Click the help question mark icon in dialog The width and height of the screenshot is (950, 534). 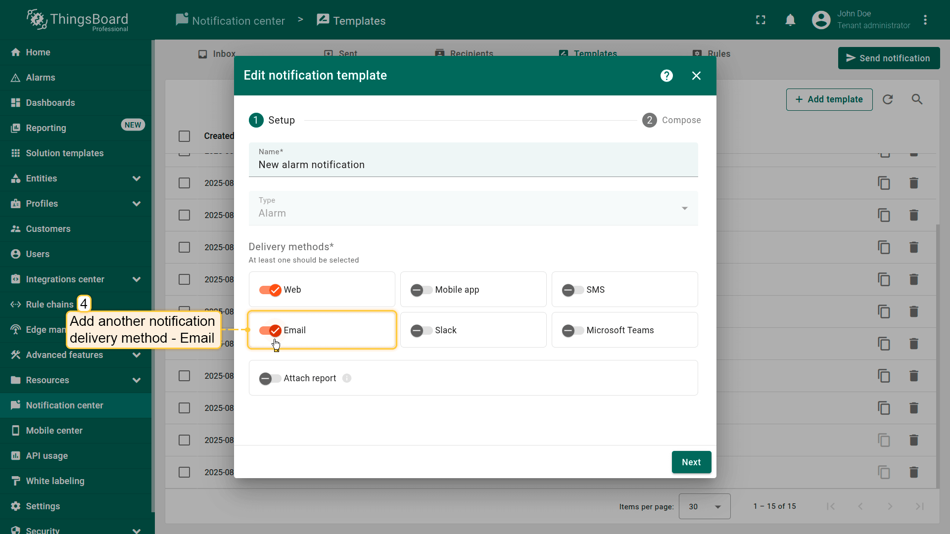click(x=666, y=76)
